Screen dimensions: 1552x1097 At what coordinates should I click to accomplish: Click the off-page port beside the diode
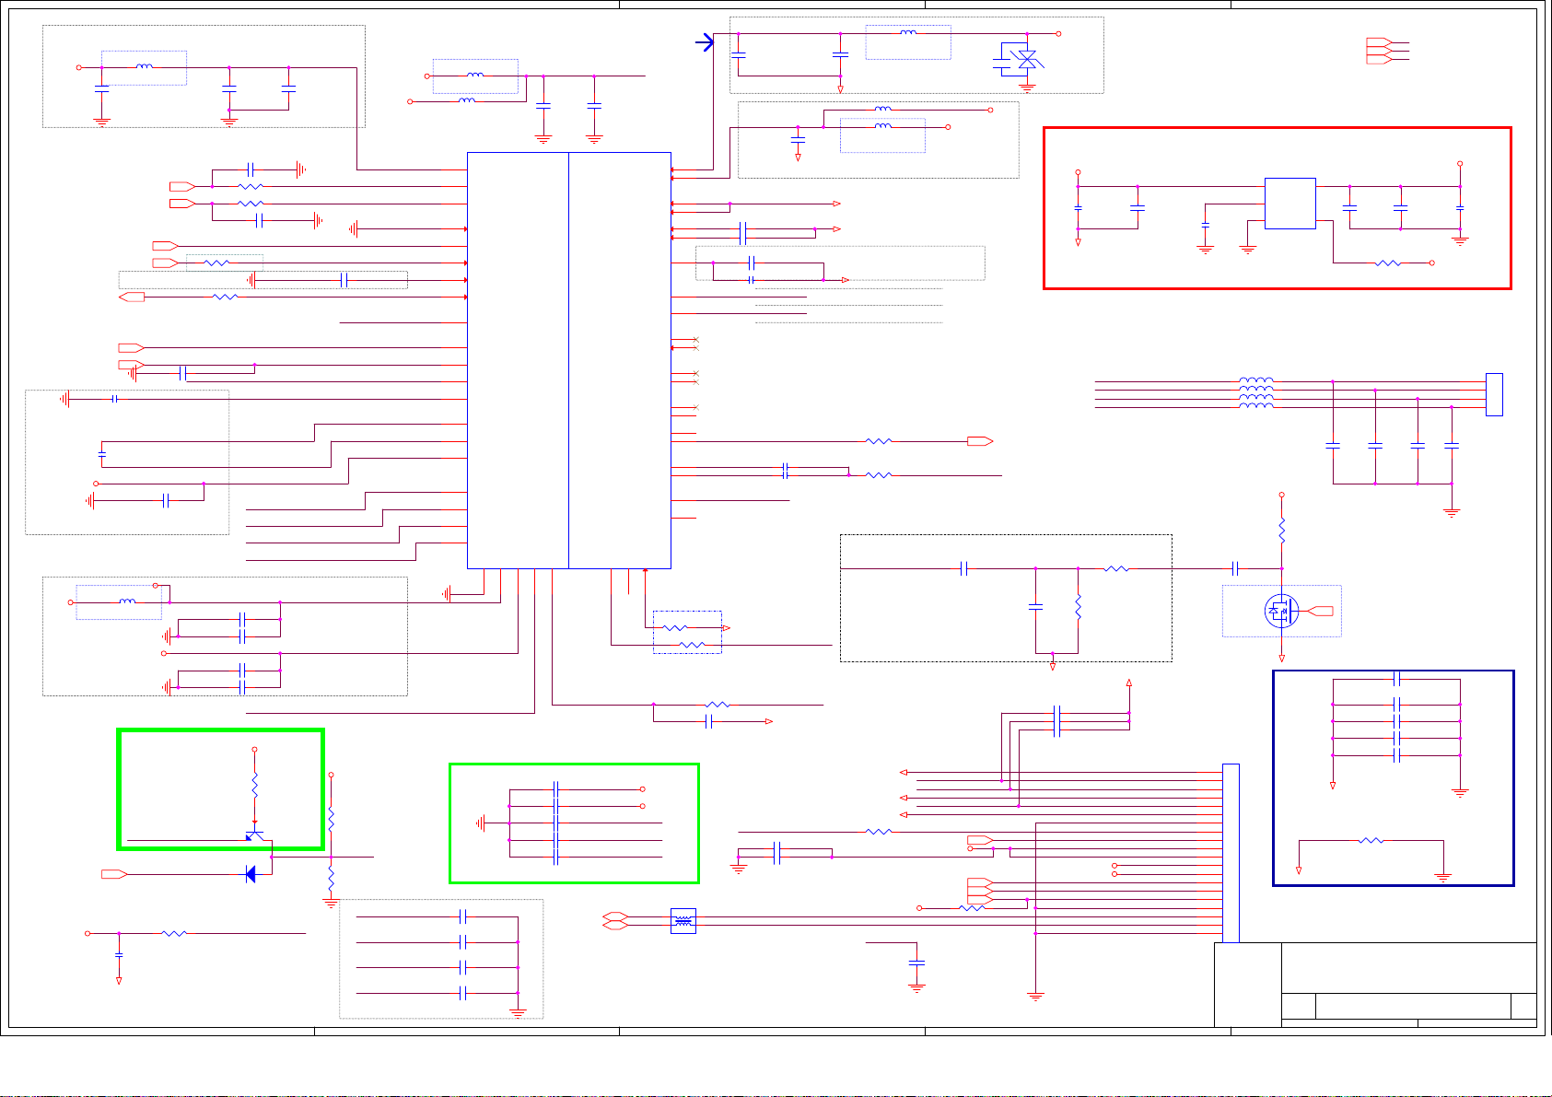114,874
